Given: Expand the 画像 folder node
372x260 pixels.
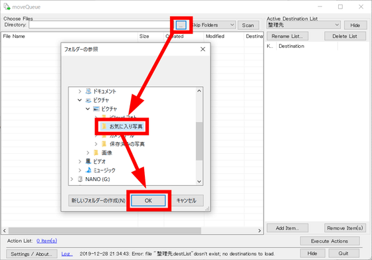Looking at the screenshot, I should 88,153.
